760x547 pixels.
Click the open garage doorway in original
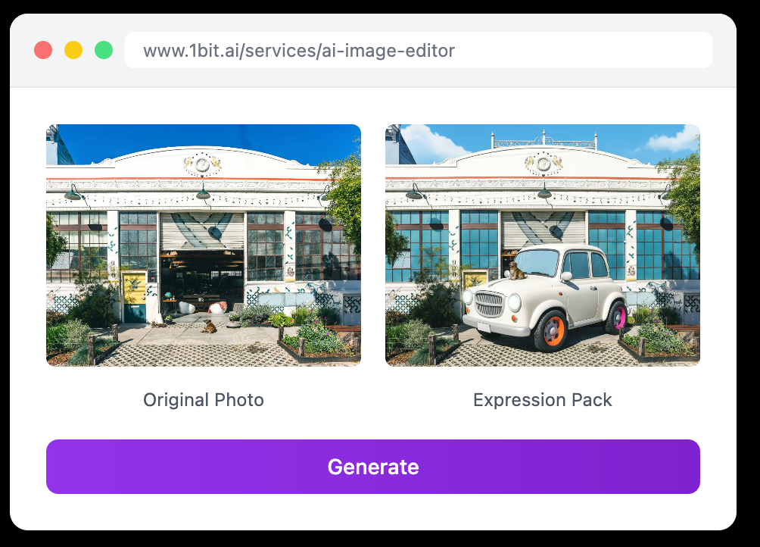pyautogui.click(x=202, y=283)
